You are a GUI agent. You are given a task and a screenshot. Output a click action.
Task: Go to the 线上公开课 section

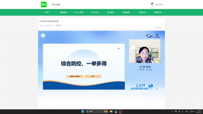click(79, 12)
